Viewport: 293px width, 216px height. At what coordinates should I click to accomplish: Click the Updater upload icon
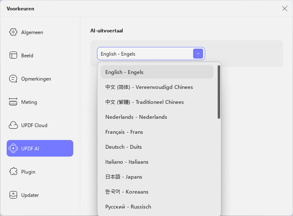click(13, 195)
